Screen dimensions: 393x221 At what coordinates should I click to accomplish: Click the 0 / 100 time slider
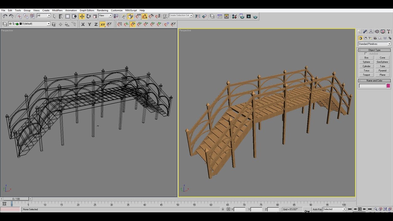point(16,199)
